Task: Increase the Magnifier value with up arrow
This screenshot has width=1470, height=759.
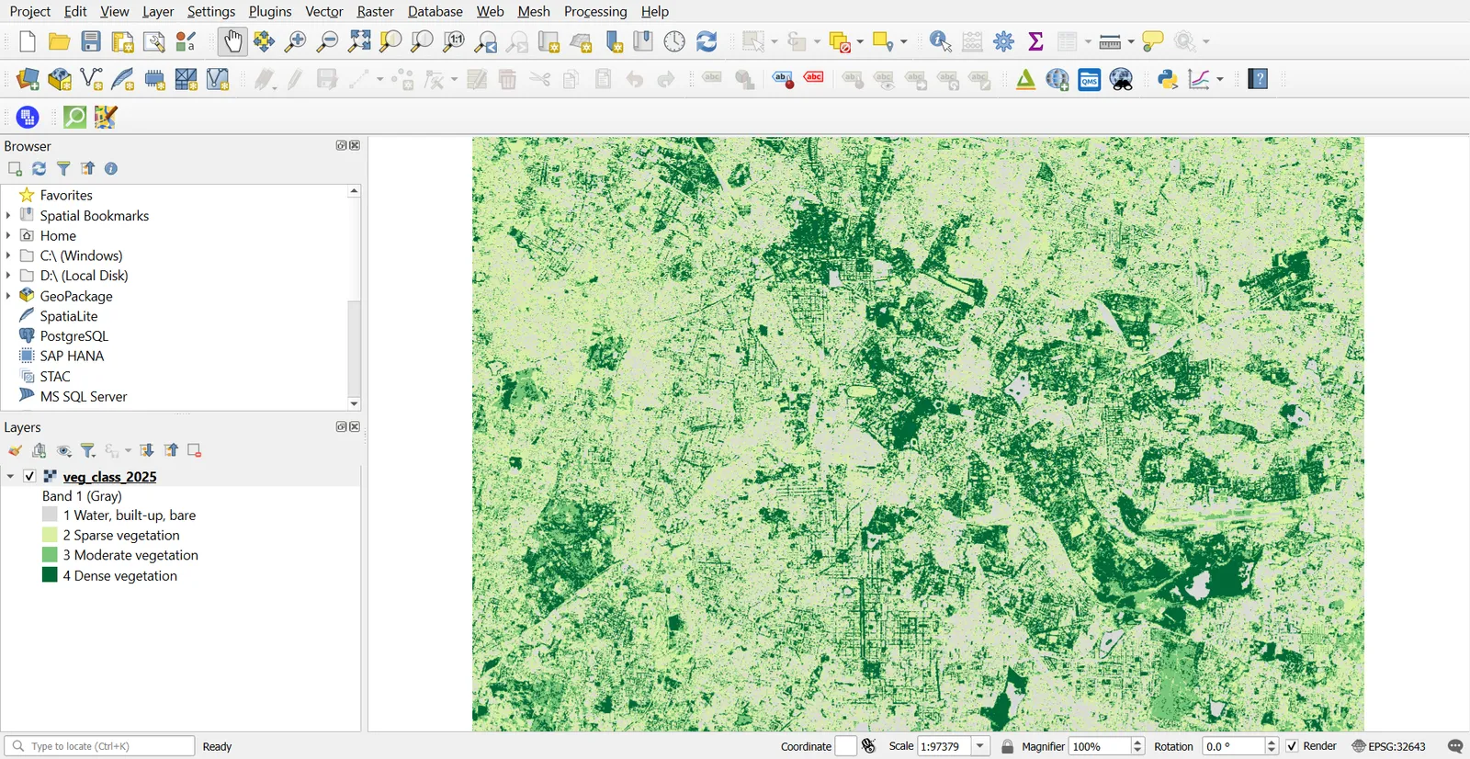Action: 1138,742
